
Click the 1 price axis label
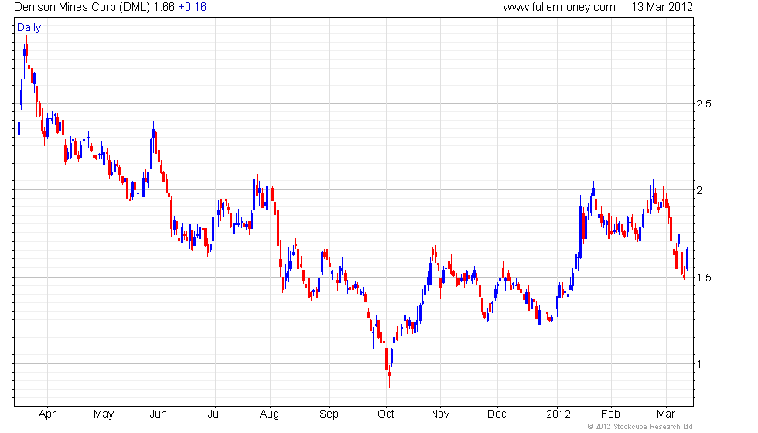coord(699,364)
